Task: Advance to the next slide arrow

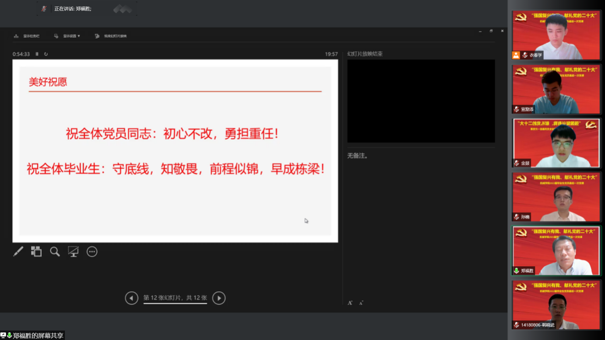Action: (x=219, y=298)
